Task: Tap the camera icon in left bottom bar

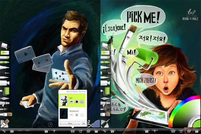Action: (x=12, y=131)
